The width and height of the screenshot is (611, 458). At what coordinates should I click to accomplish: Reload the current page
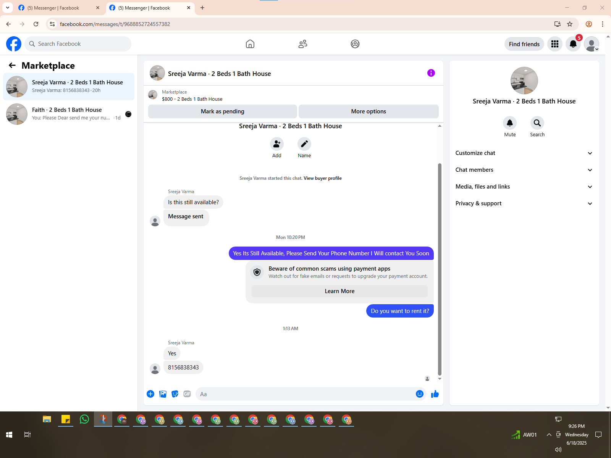36,24
